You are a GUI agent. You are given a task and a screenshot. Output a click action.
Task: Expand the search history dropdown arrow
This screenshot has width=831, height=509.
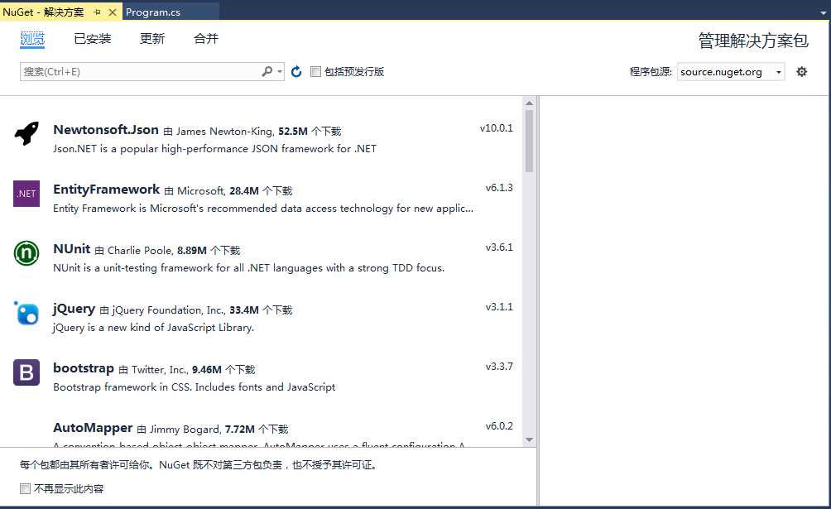[x=280, y=71]
